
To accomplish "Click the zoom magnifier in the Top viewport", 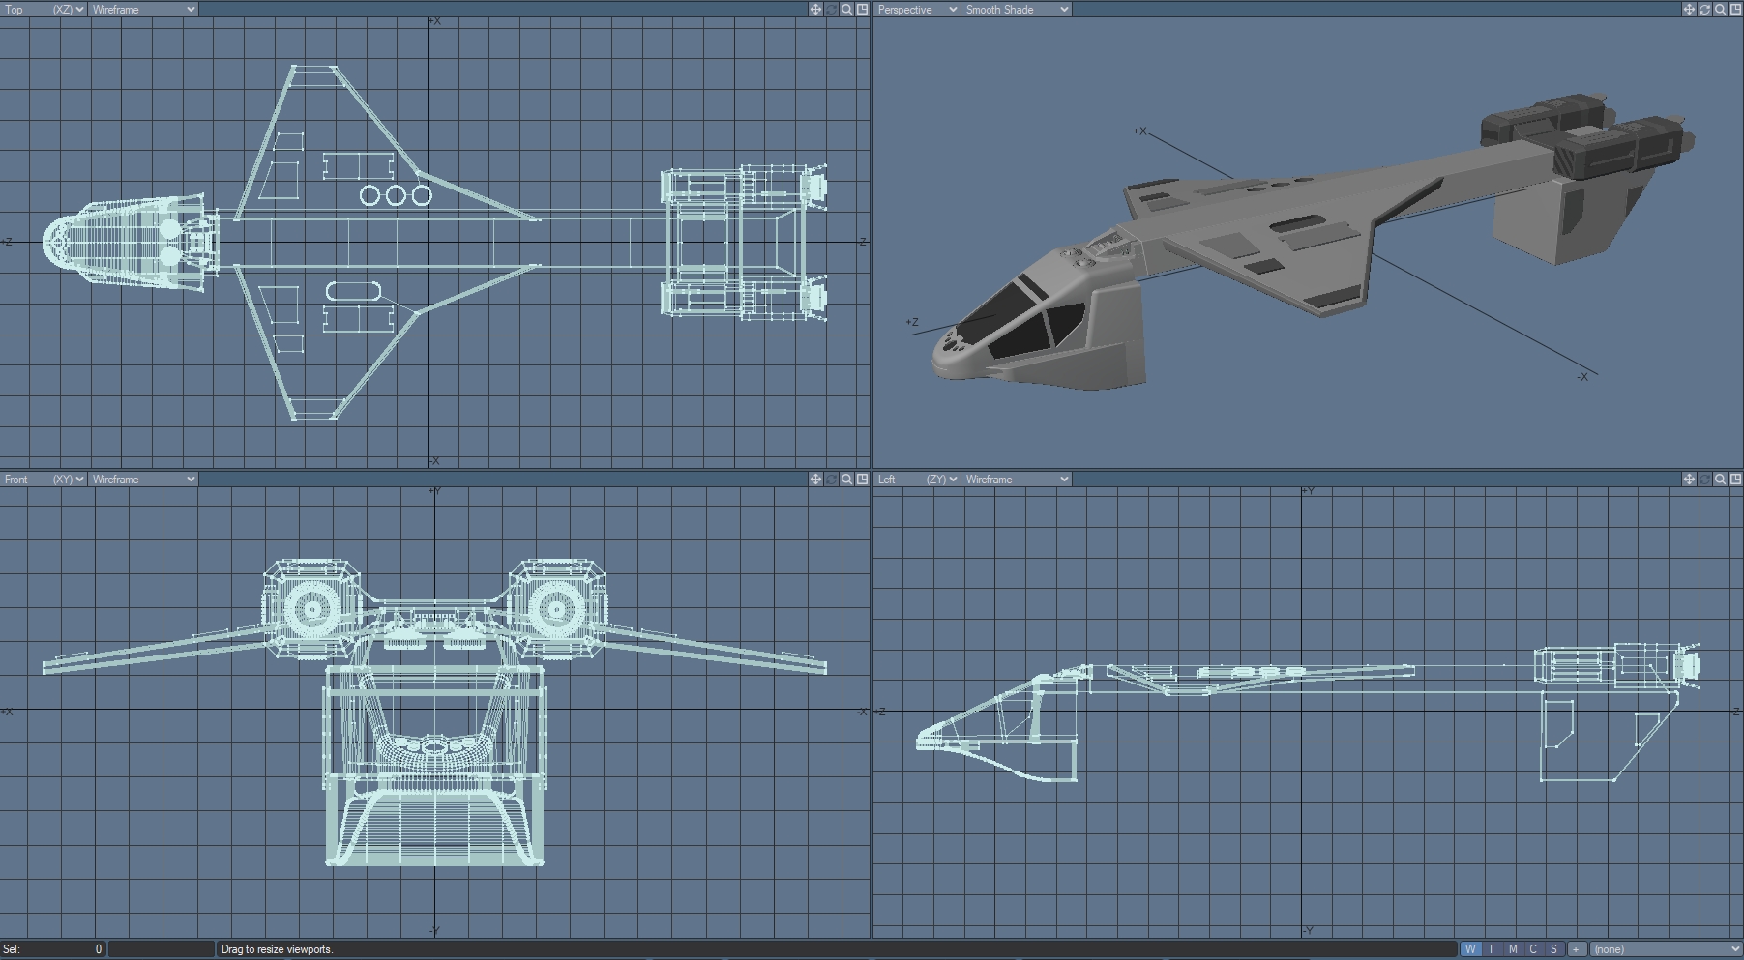I will tap(846, 10).
